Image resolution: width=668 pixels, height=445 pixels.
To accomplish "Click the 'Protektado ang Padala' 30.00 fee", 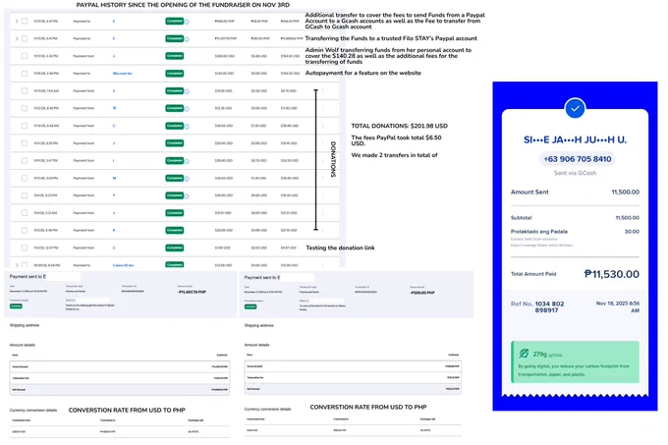I will click(x=632, y=232).
